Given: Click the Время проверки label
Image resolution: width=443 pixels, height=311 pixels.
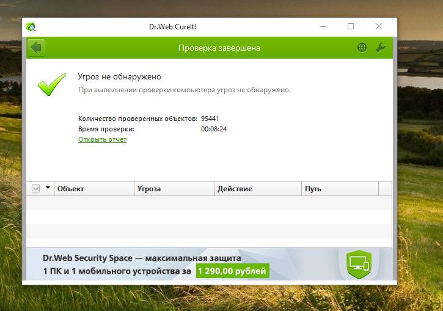Looking at the screenshot, I should 106,129.
